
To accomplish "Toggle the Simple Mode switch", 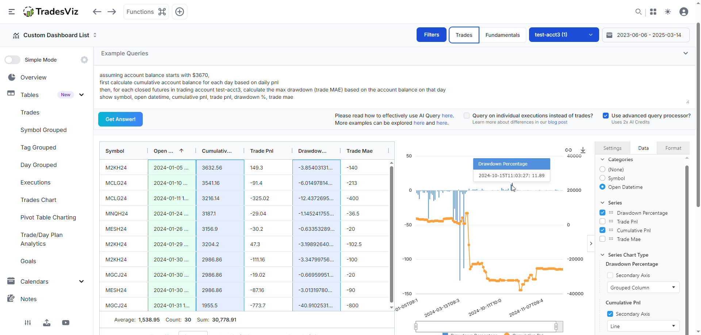I will [12, 60].
